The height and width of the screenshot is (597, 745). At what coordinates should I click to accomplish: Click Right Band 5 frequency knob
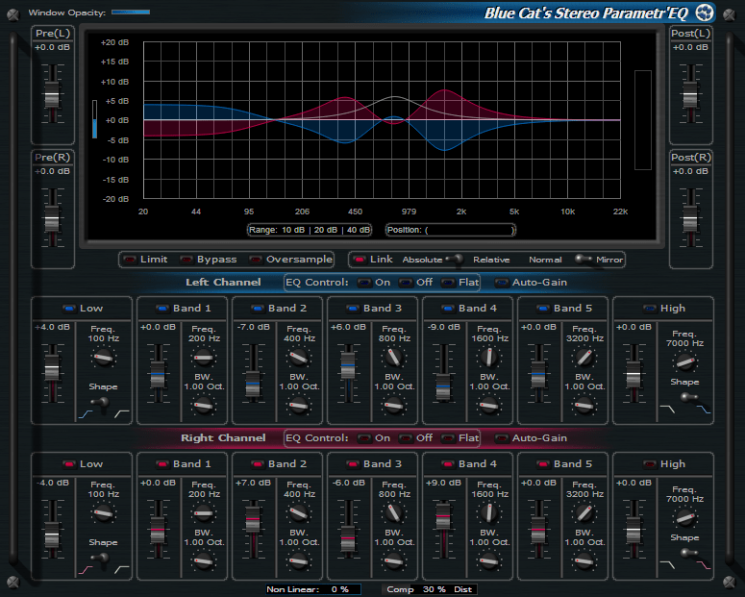[x=584, y=513]
